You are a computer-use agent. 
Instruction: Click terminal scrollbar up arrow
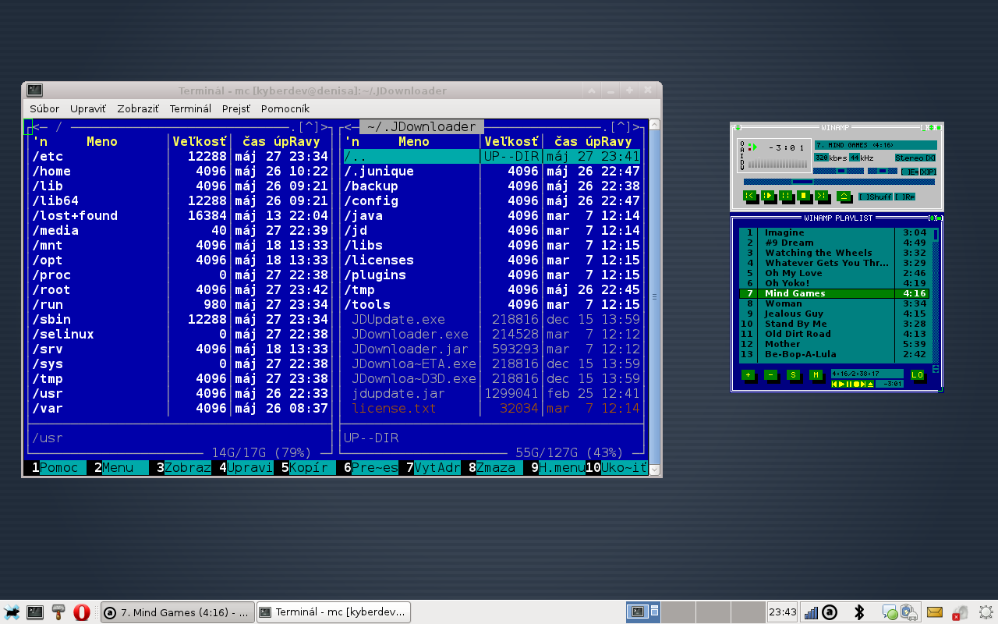654,125
